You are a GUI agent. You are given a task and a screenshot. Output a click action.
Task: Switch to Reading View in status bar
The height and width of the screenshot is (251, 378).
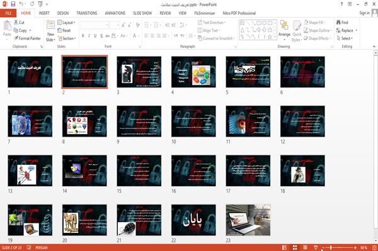click(x=305, y=247)
